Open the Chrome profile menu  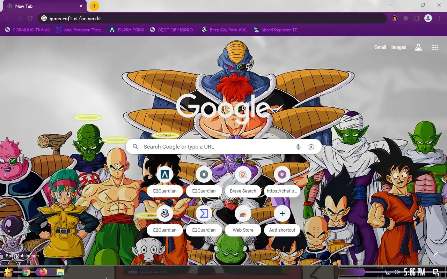(428, 18)
